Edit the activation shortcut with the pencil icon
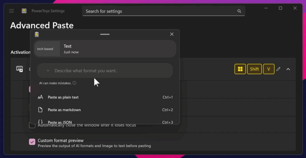This screenshot has height=158, width=306. (x=278, y=69)
